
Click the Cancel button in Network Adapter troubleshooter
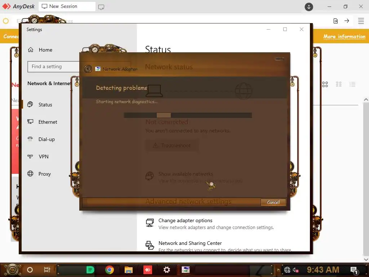pos(273,202)
